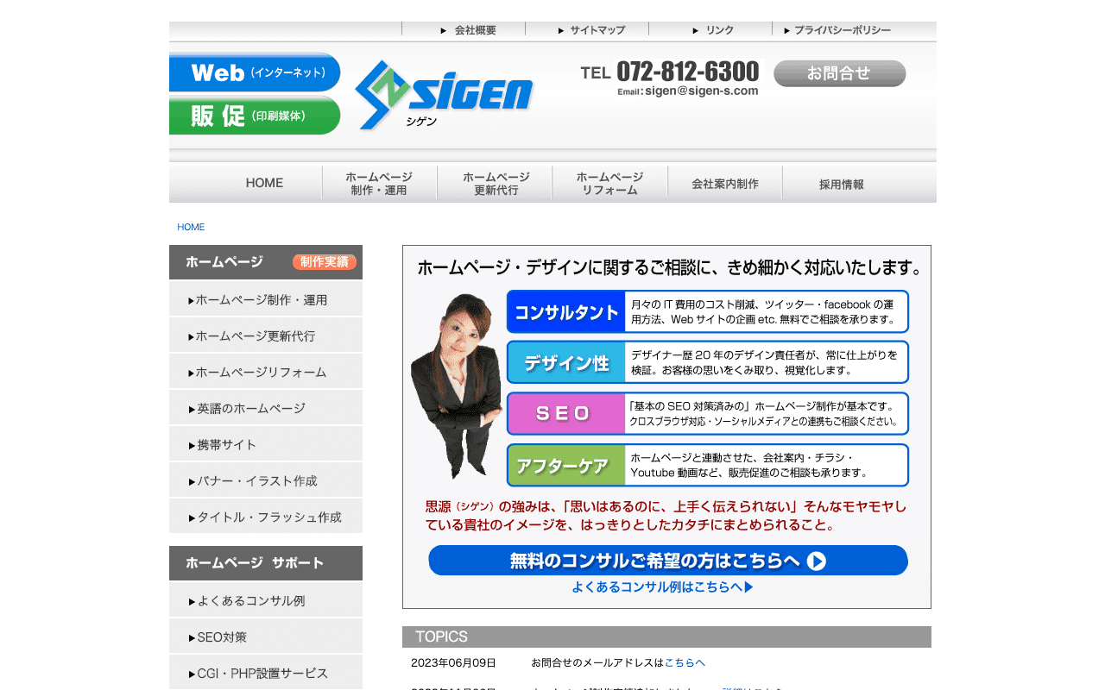Click 無料のコンサルご希望の方はこちらへ button

667,561
